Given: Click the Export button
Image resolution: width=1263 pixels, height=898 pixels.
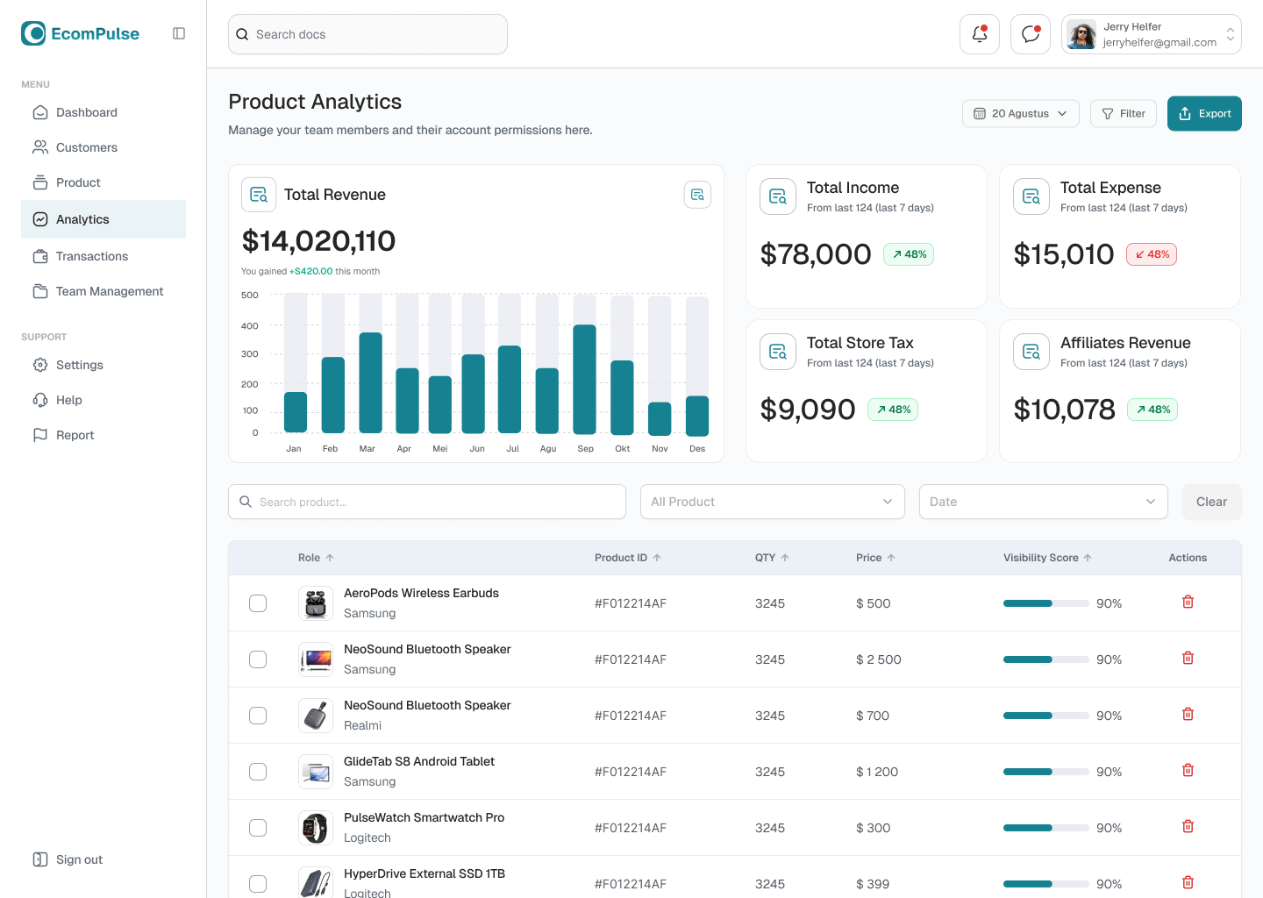Looking at the screenshot, I should [1204, 113].
